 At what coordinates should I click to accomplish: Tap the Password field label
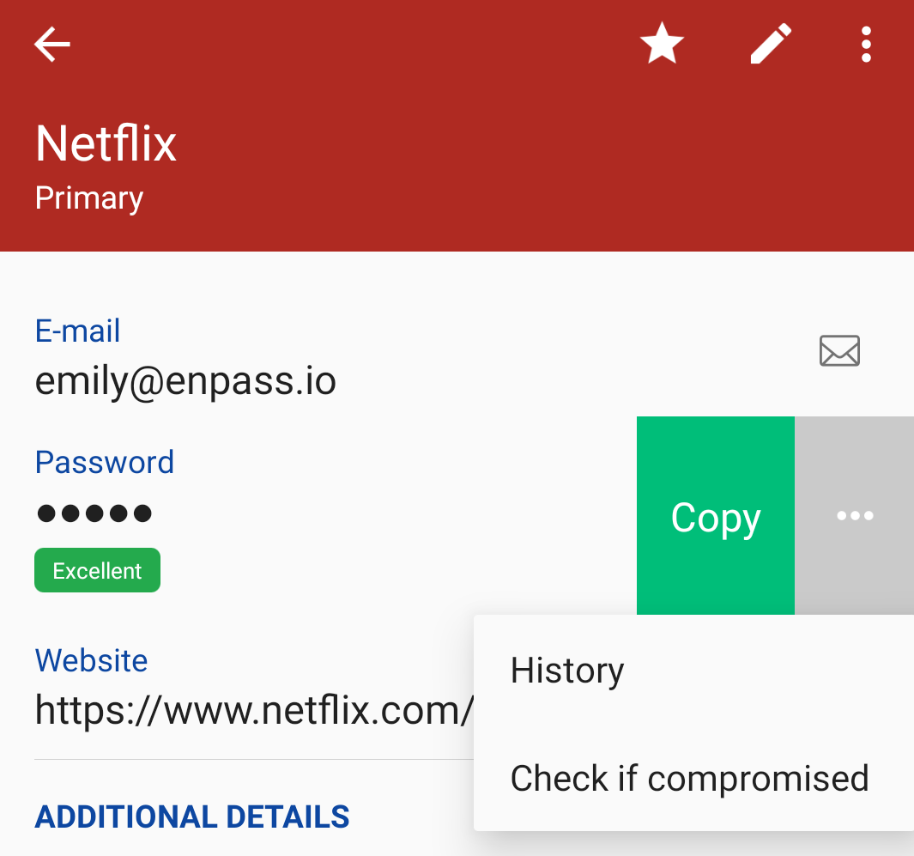pyautogui.click(x=105, y=462)
